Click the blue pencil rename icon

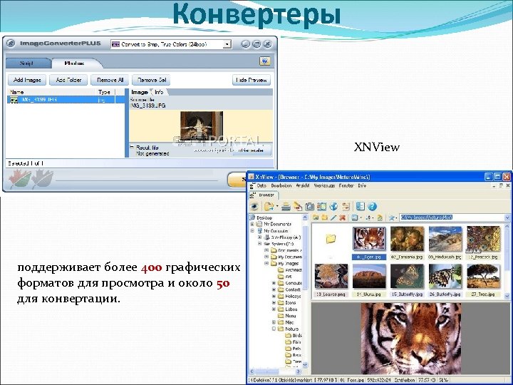coord(333,217)
